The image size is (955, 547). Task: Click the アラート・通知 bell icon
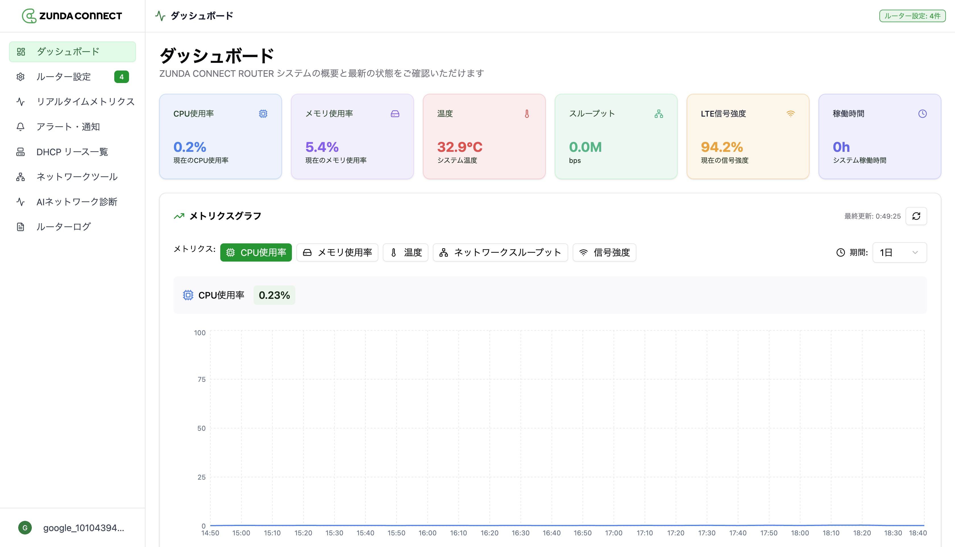[21, 127]
